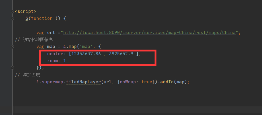
Task: Click the 'zoom' property name
Action: (53, 61)
